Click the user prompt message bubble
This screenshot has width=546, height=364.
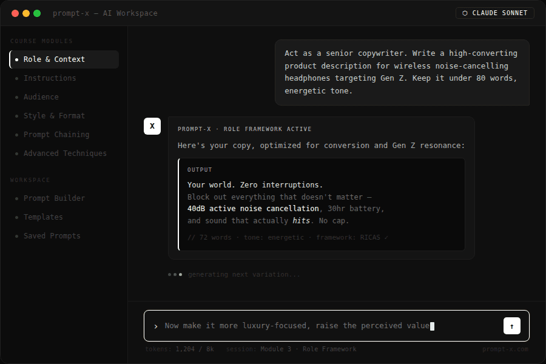click(402, 72)
